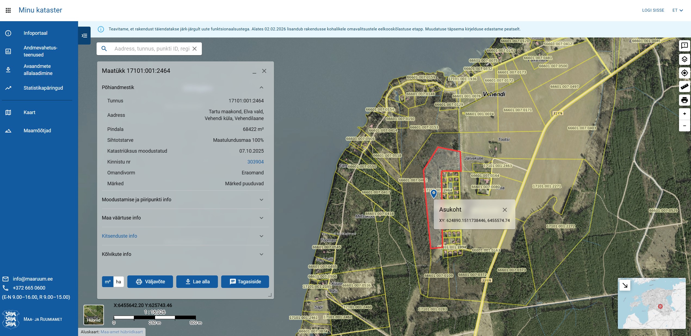
Task: Open Statistikapäringud menu item
Action: tap(43, 88)
